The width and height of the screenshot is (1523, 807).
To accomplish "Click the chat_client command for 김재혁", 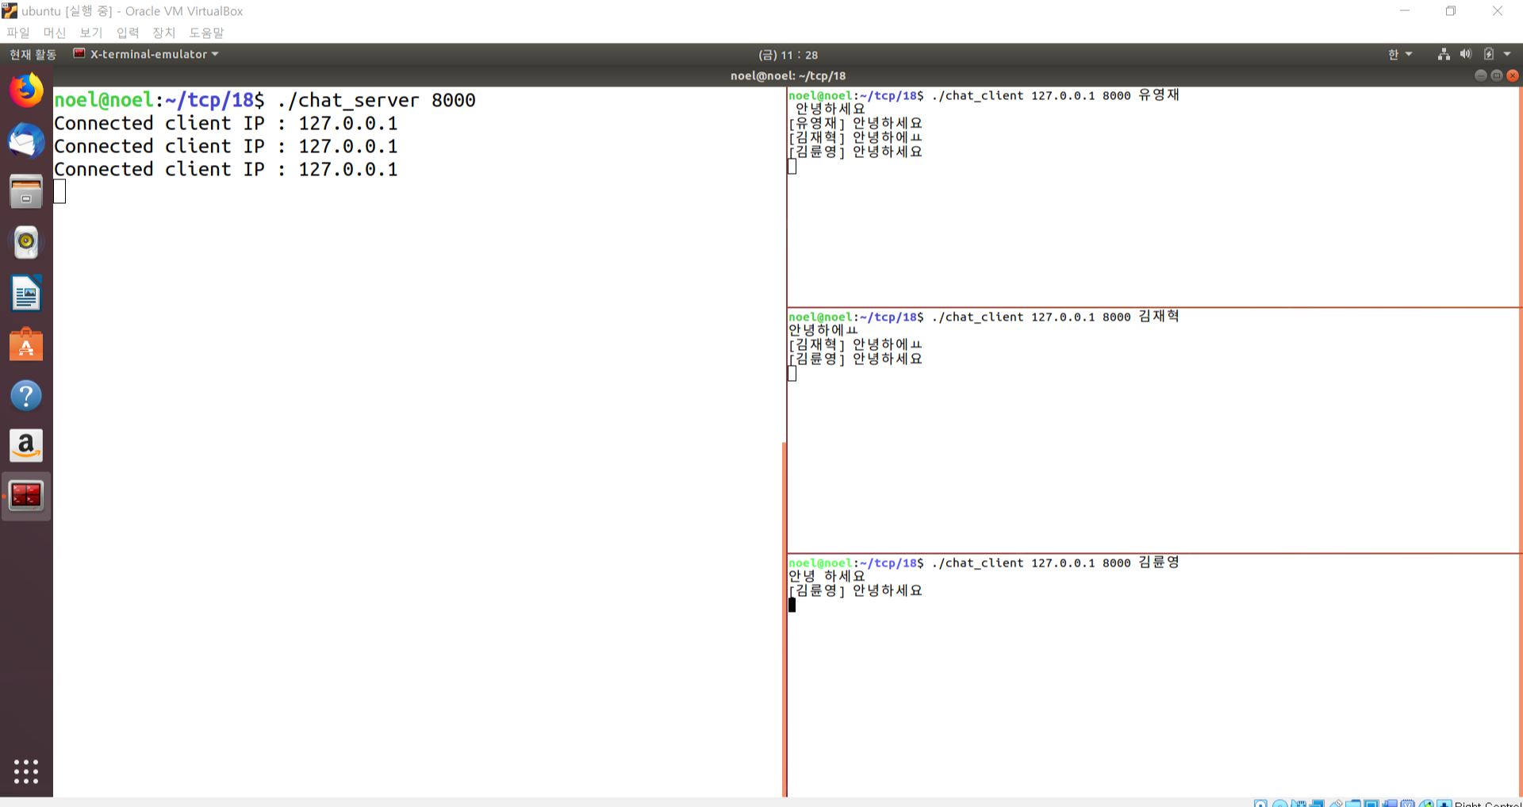I will click(1055, 317).
